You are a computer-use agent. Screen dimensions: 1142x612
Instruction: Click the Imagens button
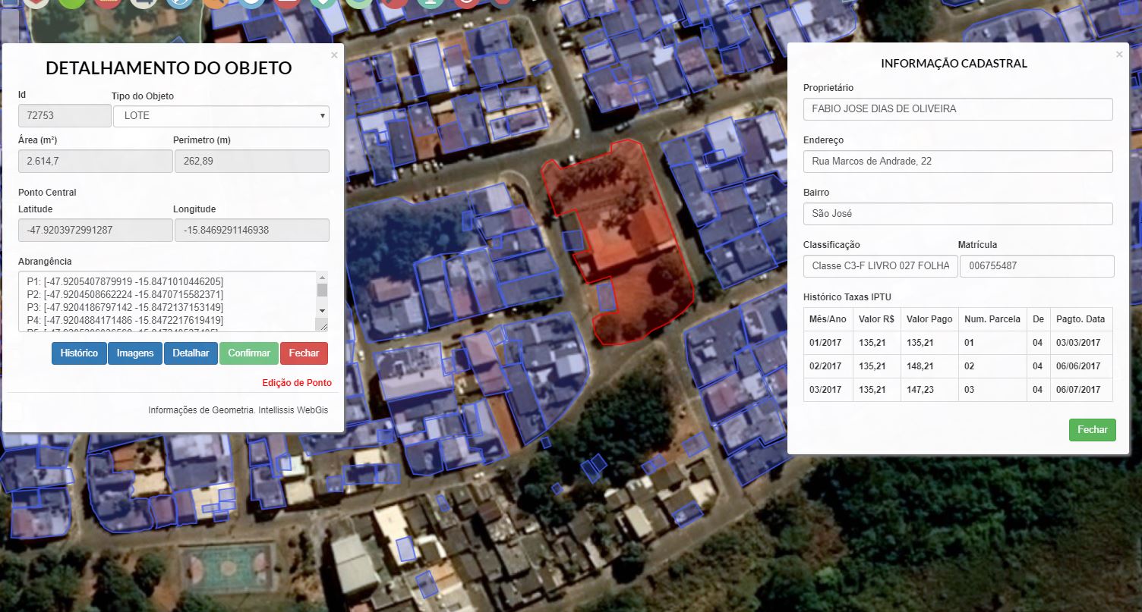pyautogui.click(x=135, y=353)
